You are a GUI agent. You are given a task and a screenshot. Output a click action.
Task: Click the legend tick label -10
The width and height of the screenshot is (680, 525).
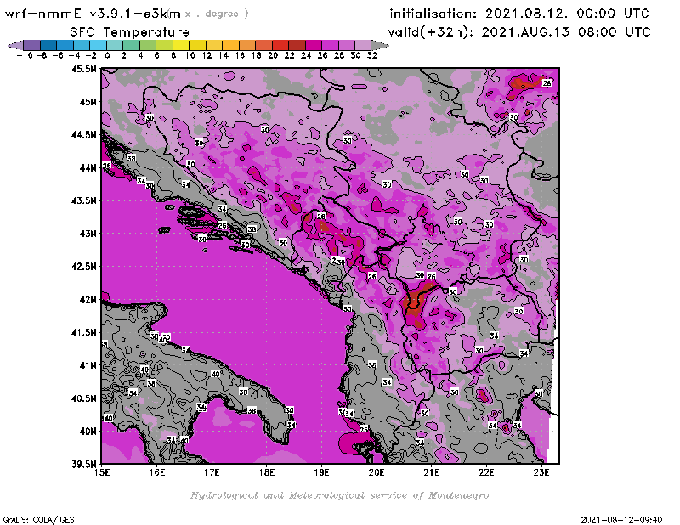click(25, 55)
